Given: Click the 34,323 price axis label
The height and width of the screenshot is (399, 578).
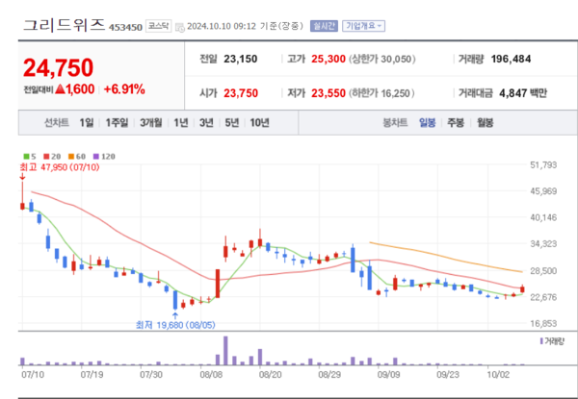Looking at the screenshot, I should click(x=543, y=244).
